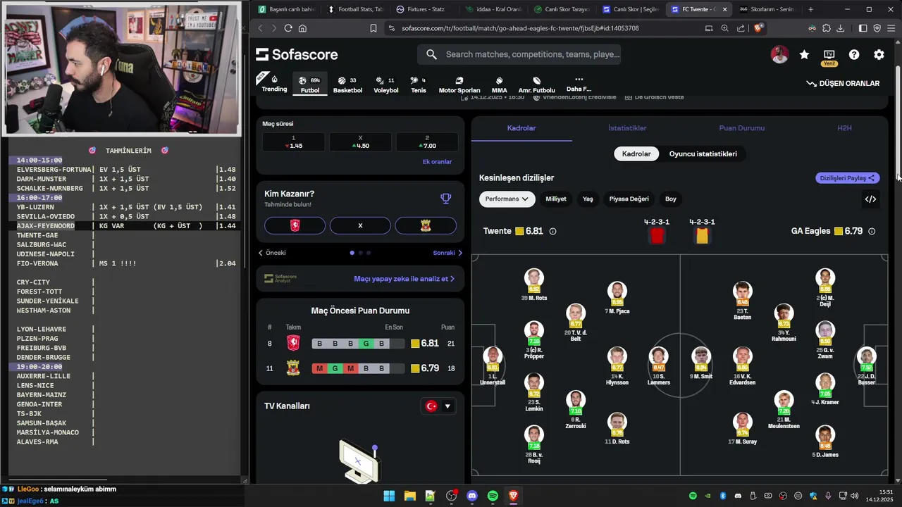Click the info icon next to GA Eagles 6.79
The width and height of the screenshot is (902, 507).
click(x=872, y=231)
